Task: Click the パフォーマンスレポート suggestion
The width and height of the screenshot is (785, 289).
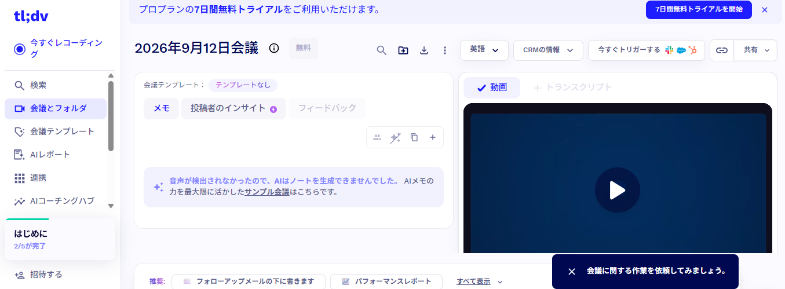Action: [x=386, y=281]
